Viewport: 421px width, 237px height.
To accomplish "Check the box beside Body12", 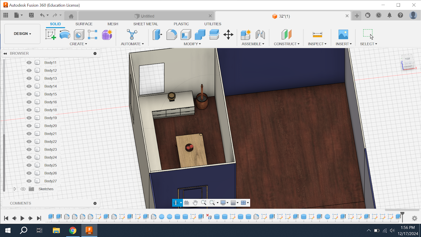I will pyautogui.click(x=37, y=70).
